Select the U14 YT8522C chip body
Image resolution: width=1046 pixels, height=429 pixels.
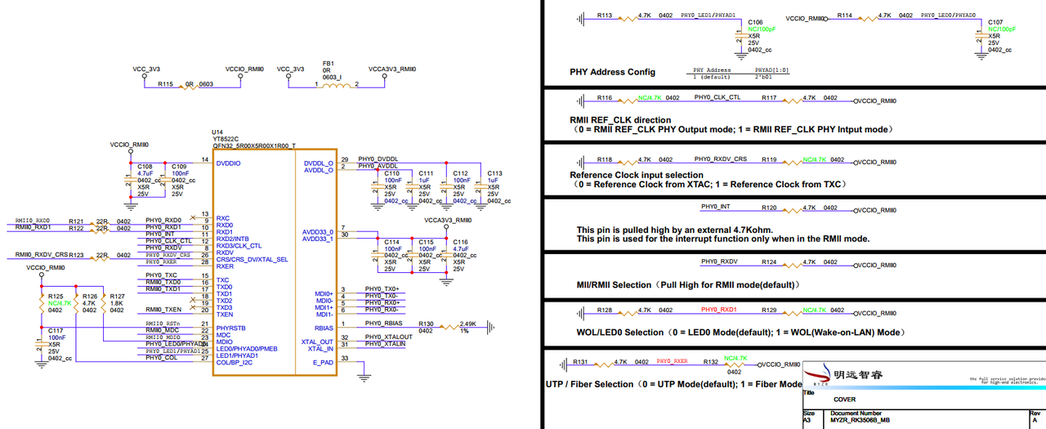pyautogui.click(x=275, y=261)
